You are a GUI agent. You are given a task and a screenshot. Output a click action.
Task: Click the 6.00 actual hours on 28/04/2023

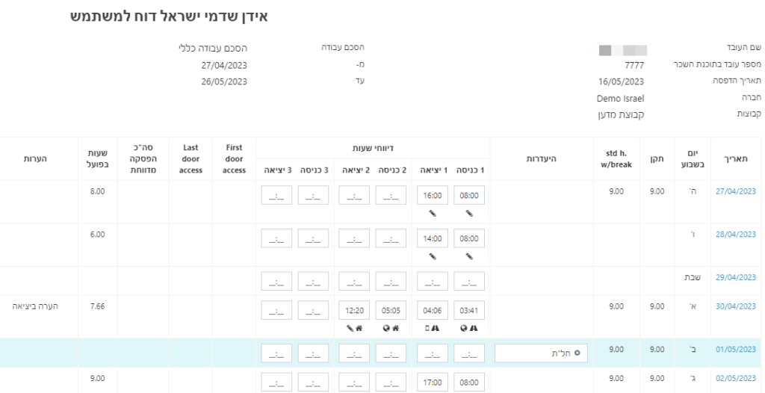98,235
